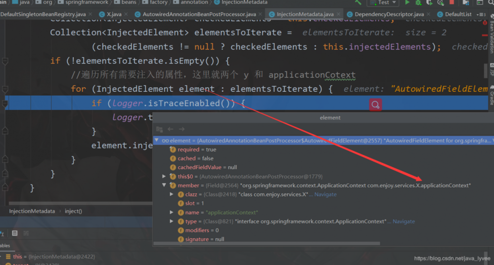Screen dimensions: 494x265
Task: Open the Bean Validation side panel
Action: pos(492,34)
